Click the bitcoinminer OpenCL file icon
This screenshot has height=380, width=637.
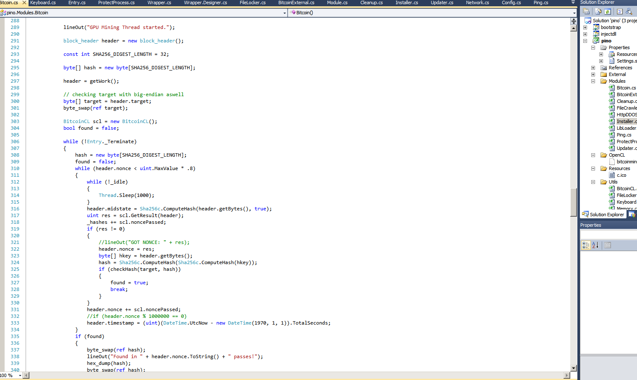click(x=612, y=162)
